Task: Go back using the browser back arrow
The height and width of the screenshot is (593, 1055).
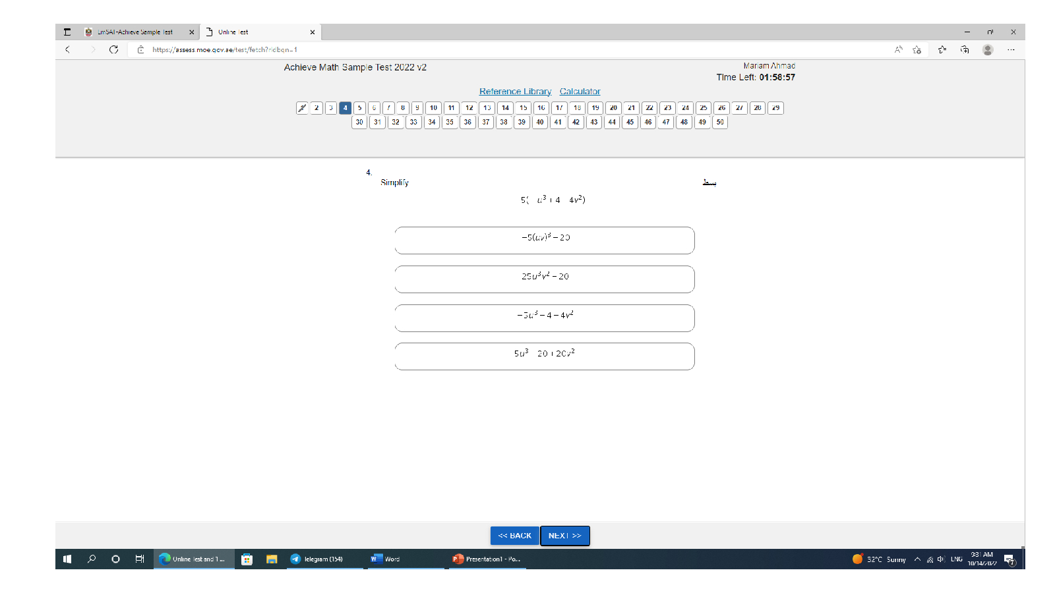Action: [67, 49]
